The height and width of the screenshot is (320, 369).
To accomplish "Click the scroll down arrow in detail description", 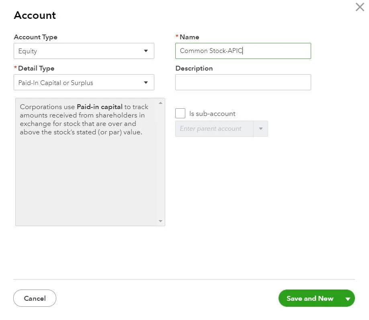I will point(161,221).
